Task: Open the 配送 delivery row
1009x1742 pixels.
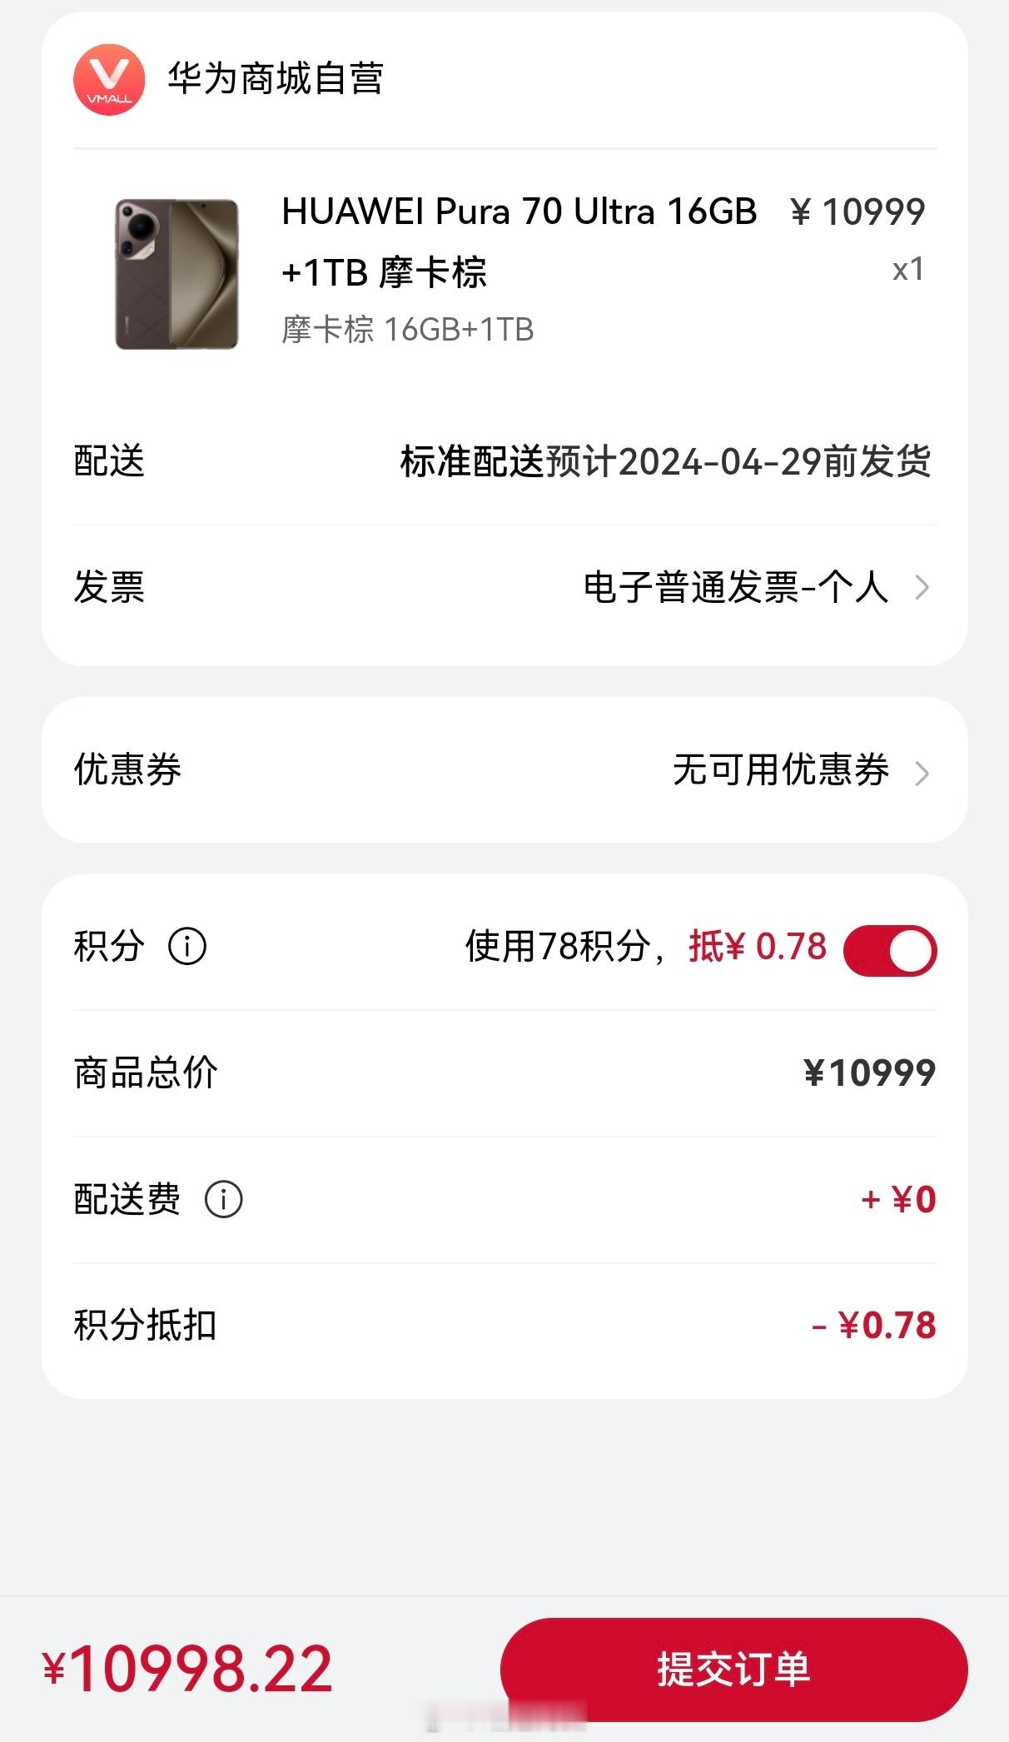Action: 504,461
